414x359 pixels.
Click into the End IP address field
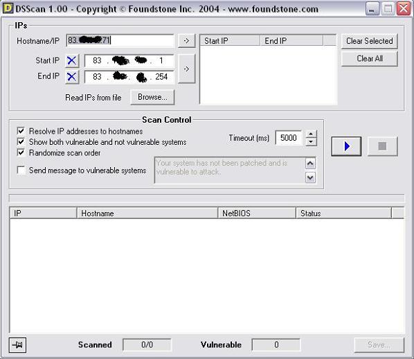point(129,77)
